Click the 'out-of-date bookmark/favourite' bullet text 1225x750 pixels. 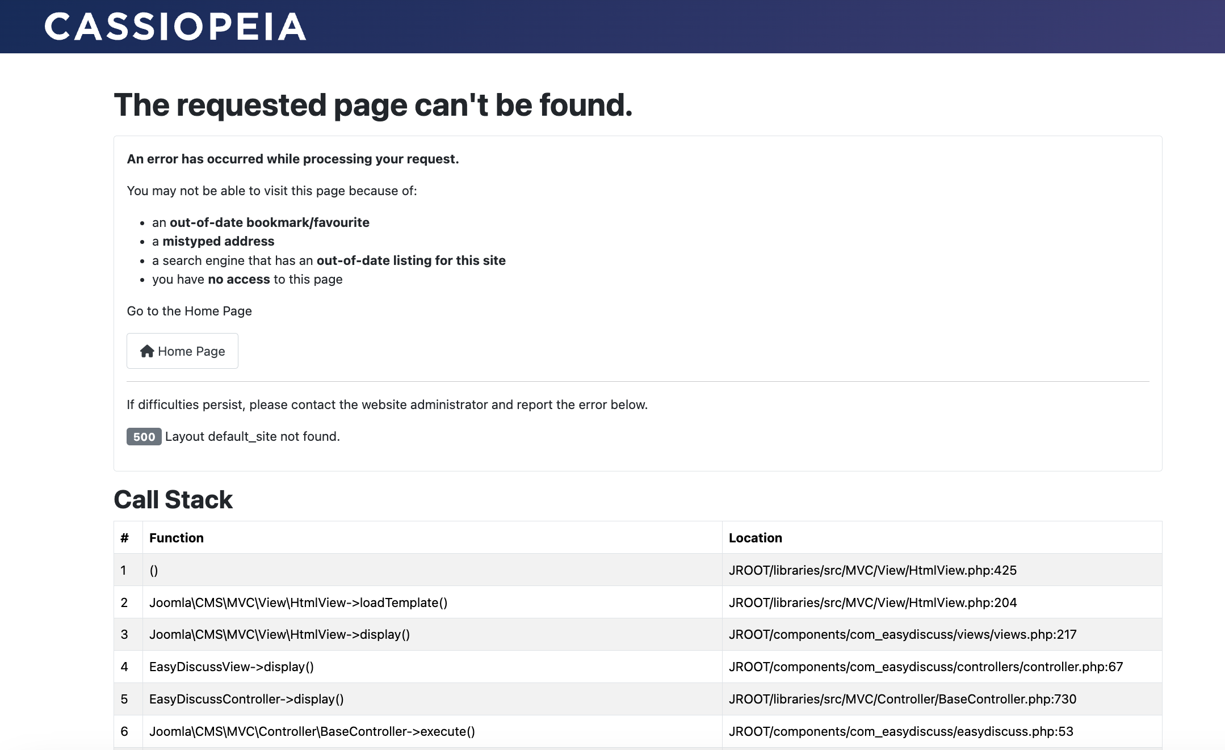[x=269, y=222]
